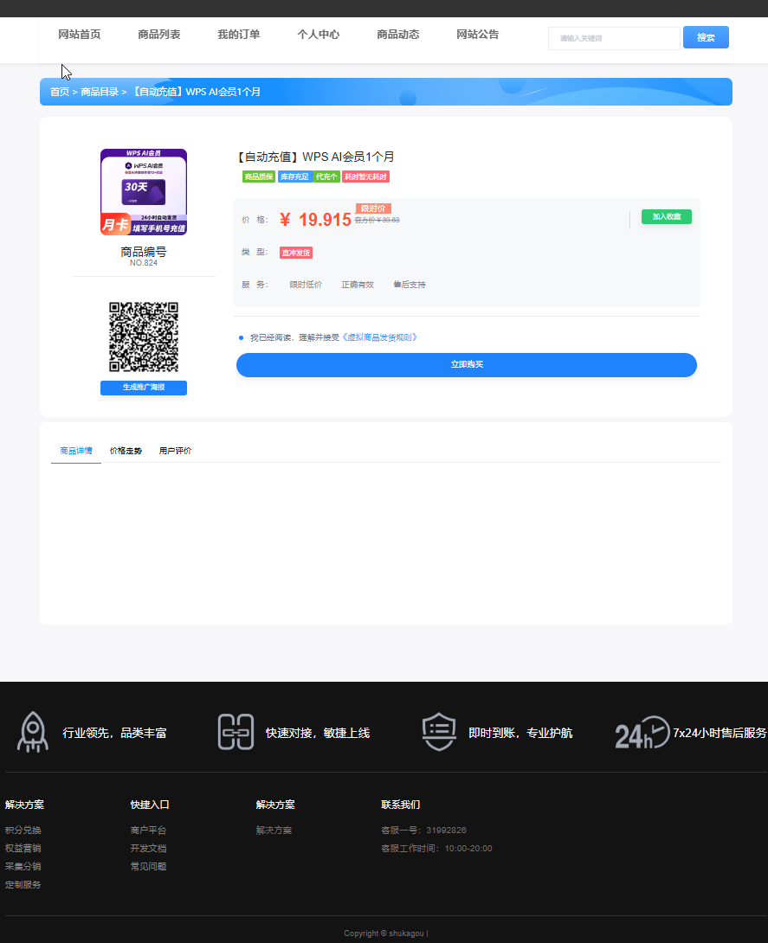Click the NO.824 product number
The height and width of the screenshot is (943, 768).
coord(144,263)
